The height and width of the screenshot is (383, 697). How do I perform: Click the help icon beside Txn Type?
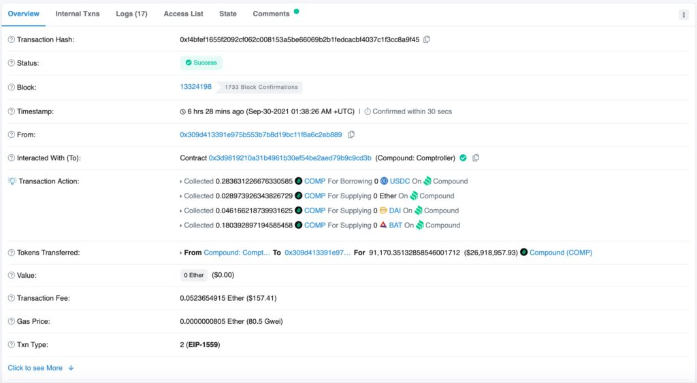(12, 344)
